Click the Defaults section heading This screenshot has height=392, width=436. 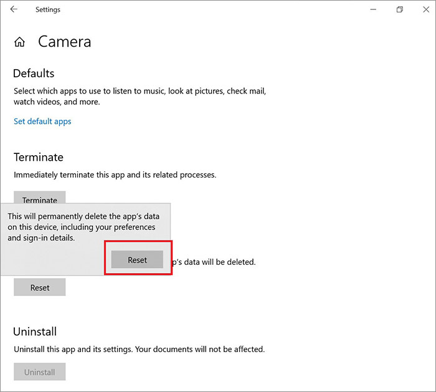pyautogui.click(x=34, y=74)
